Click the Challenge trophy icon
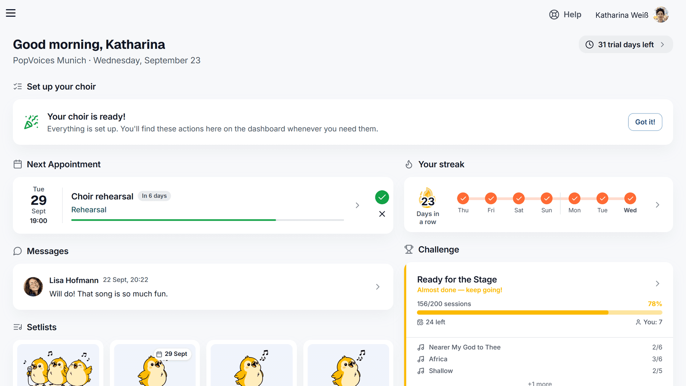The height and width of the screenshot is (386, 686). [x=409, y=250]
